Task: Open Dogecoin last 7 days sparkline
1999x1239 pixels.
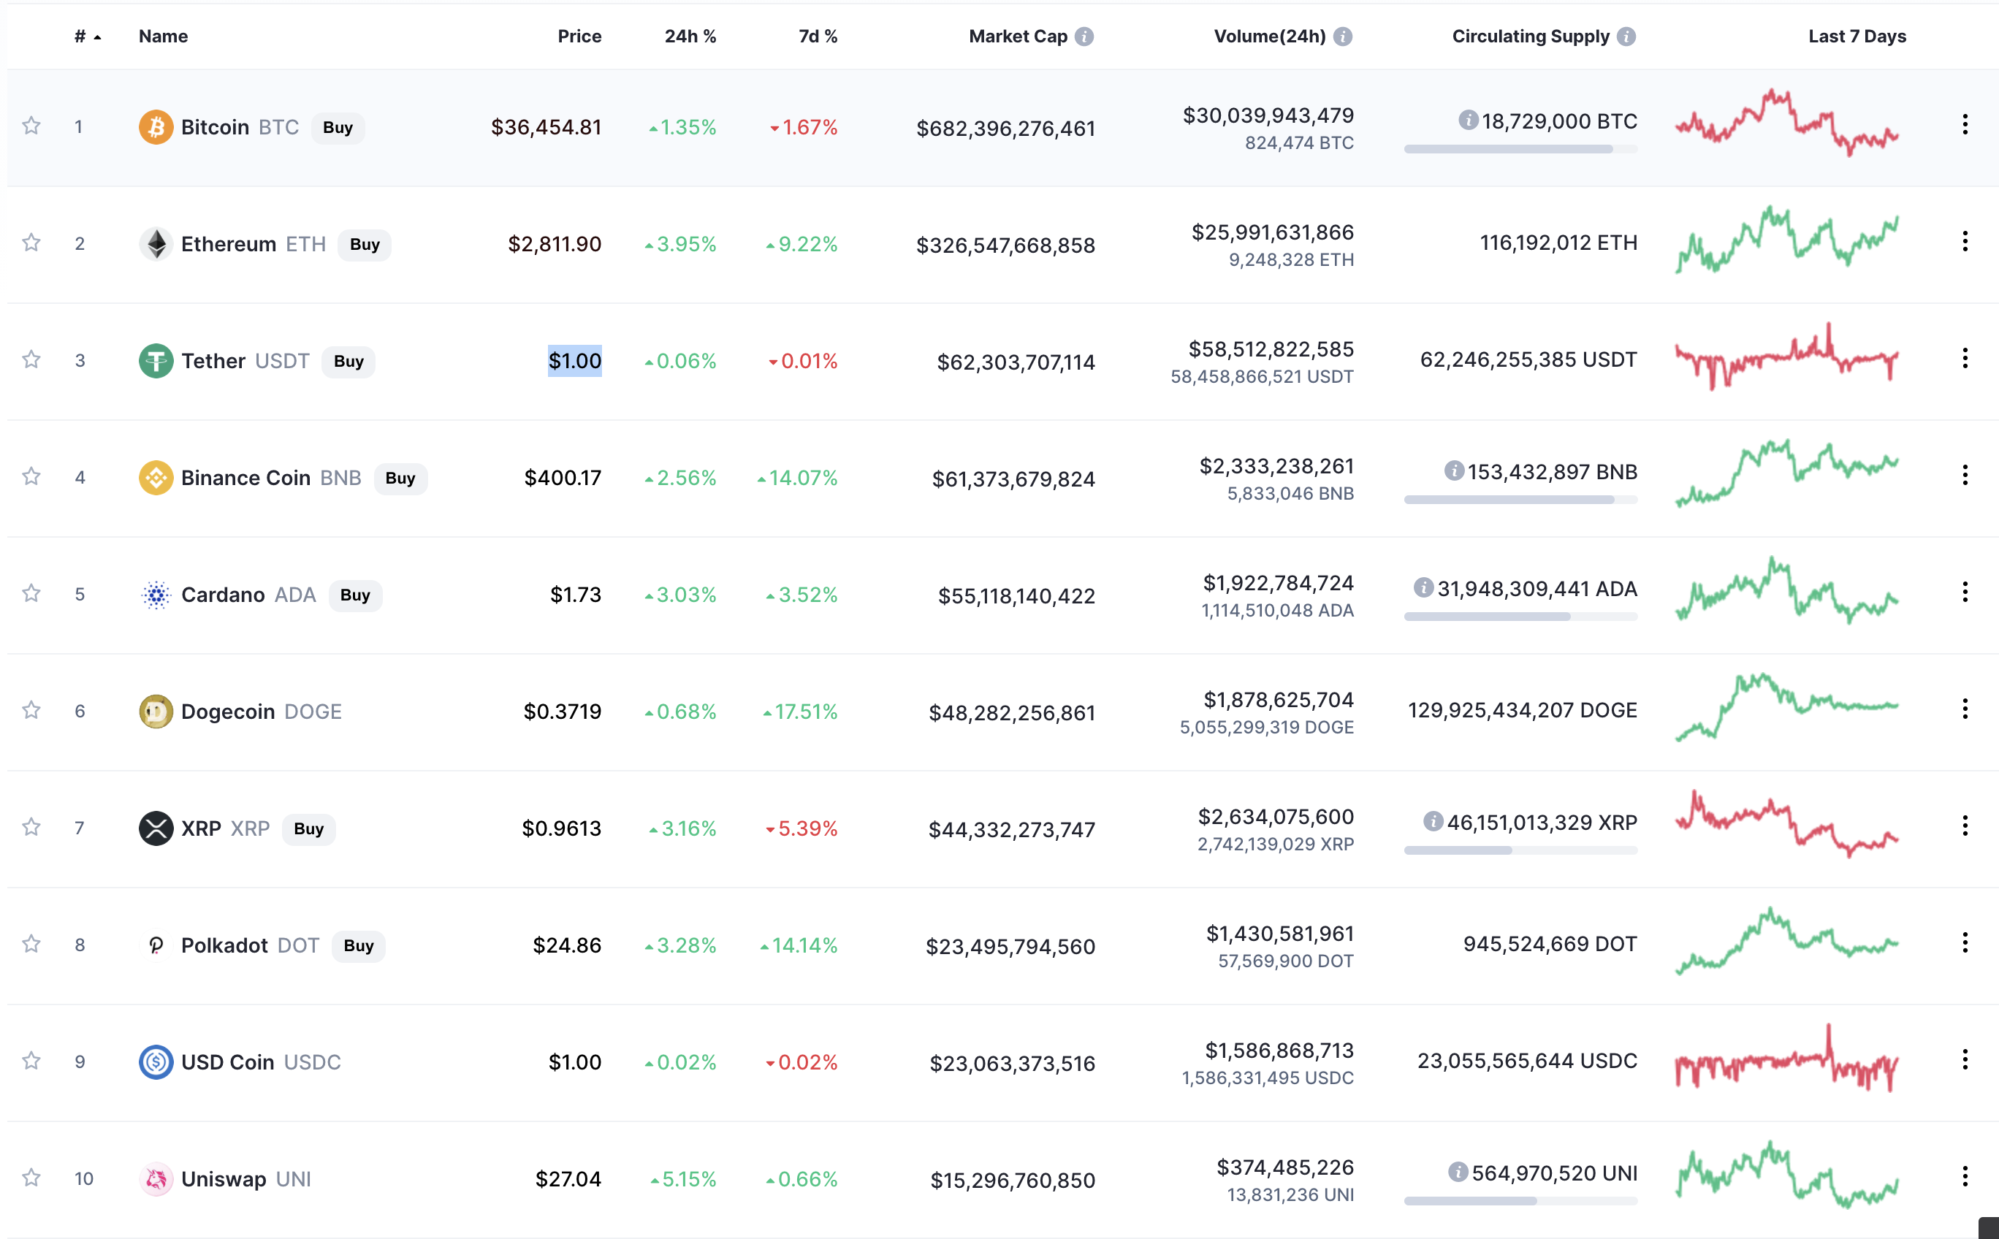Action: (x=1786, y=707)
